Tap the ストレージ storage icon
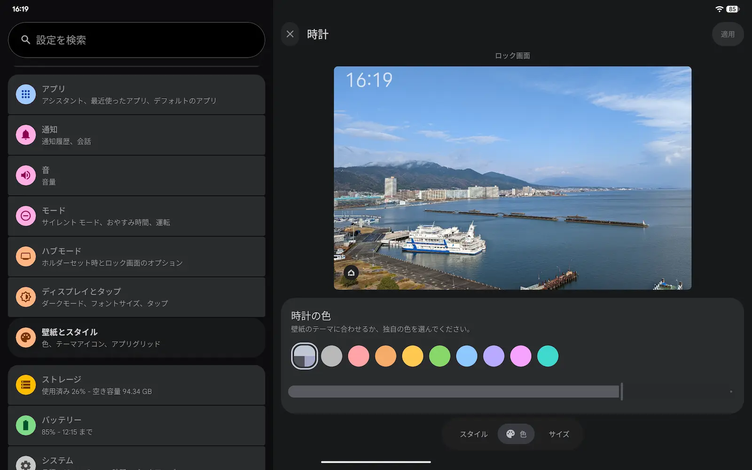 pyautogui.click(x=26, y=385)
